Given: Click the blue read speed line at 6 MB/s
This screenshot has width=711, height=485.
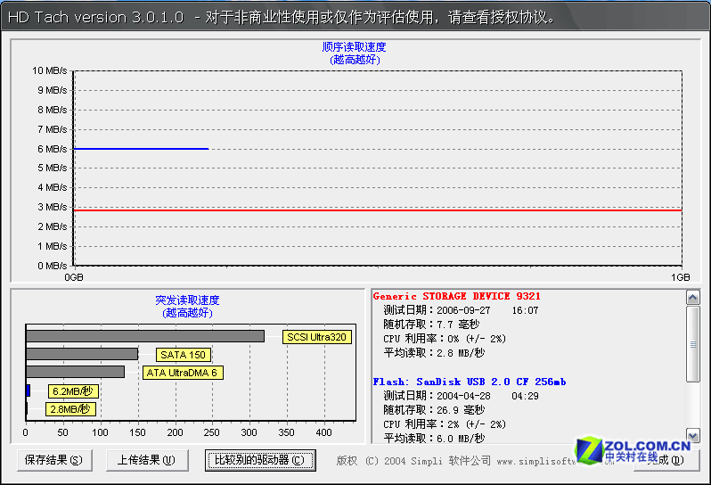Looking at the screenshot, I should [141, 149].
